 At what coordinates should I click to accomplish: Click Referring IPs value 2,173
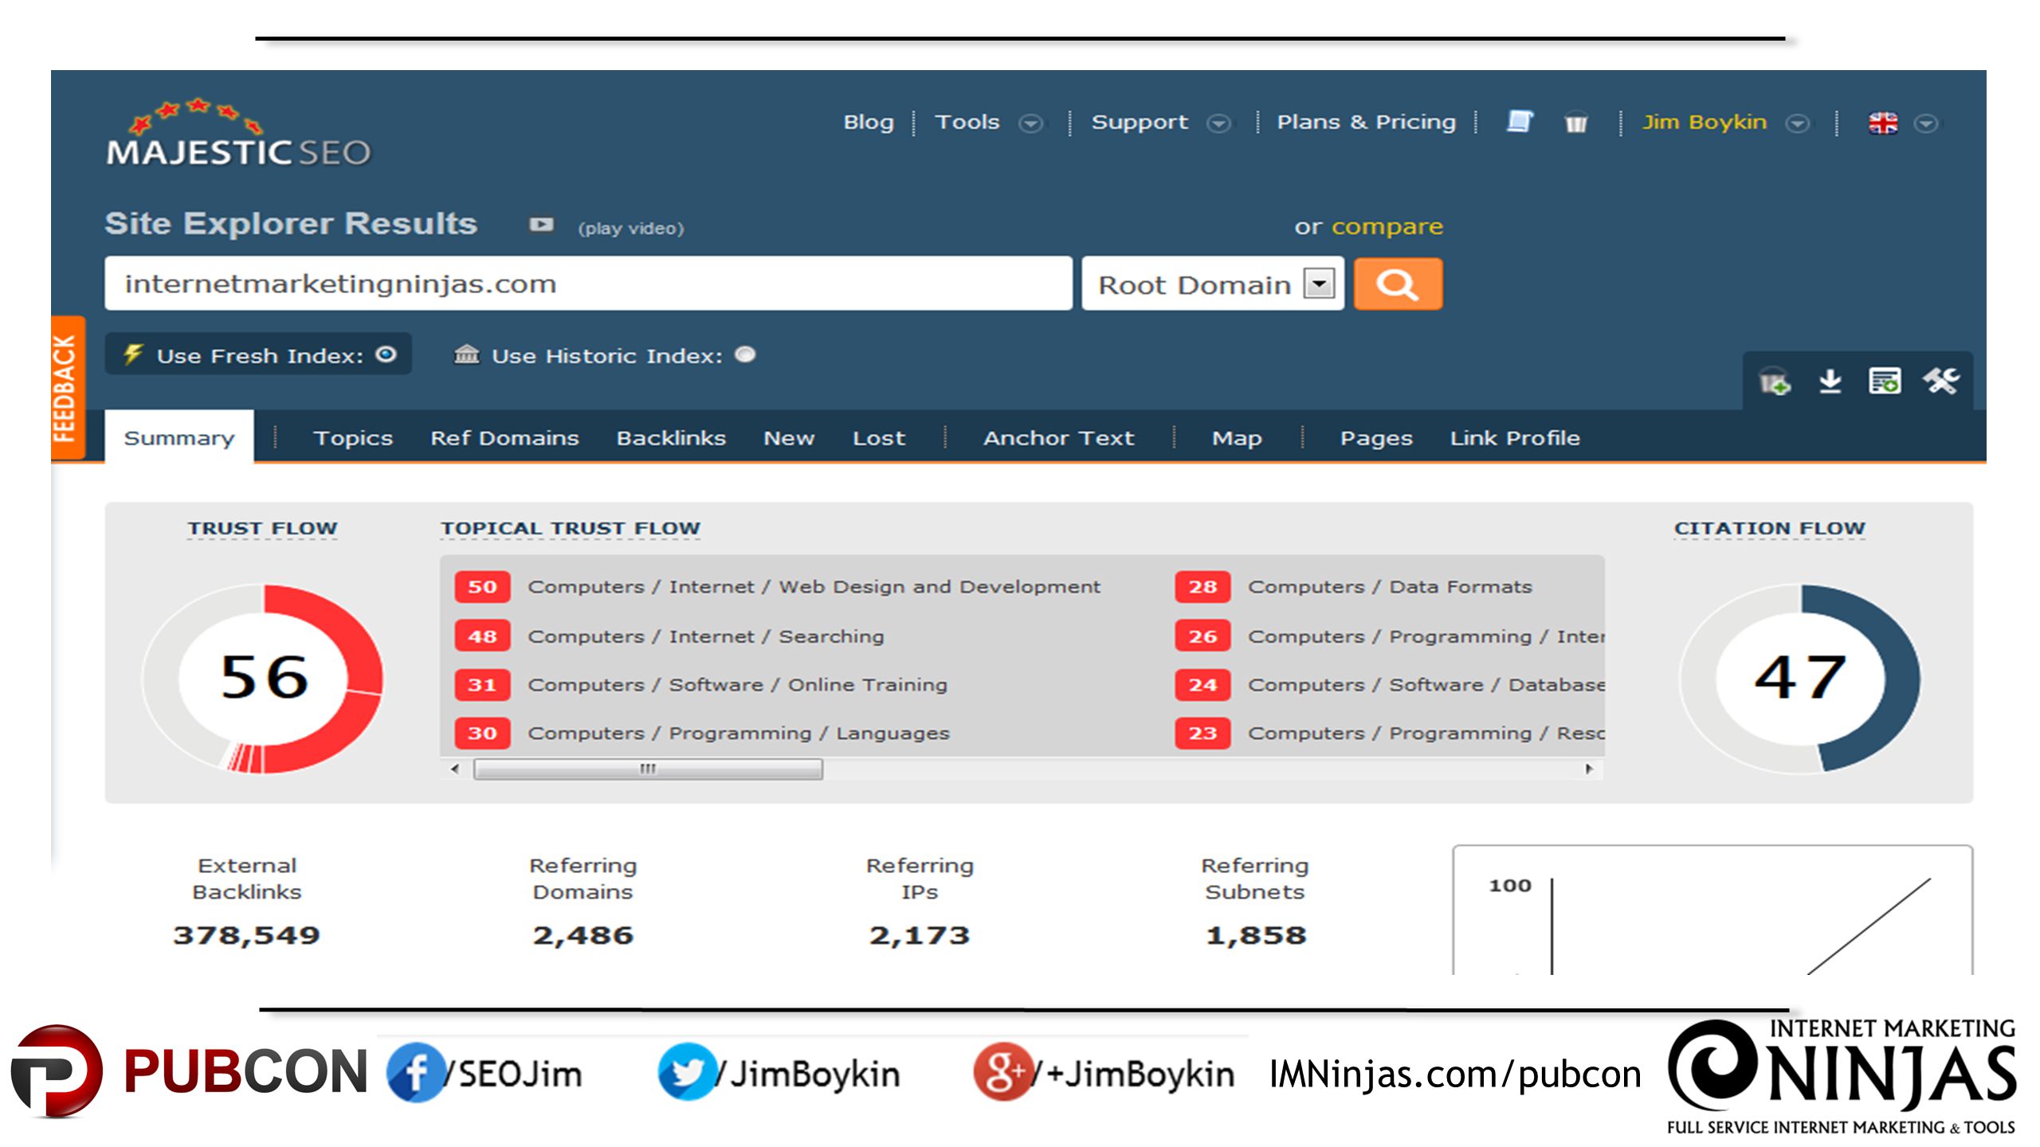point(919,935)
